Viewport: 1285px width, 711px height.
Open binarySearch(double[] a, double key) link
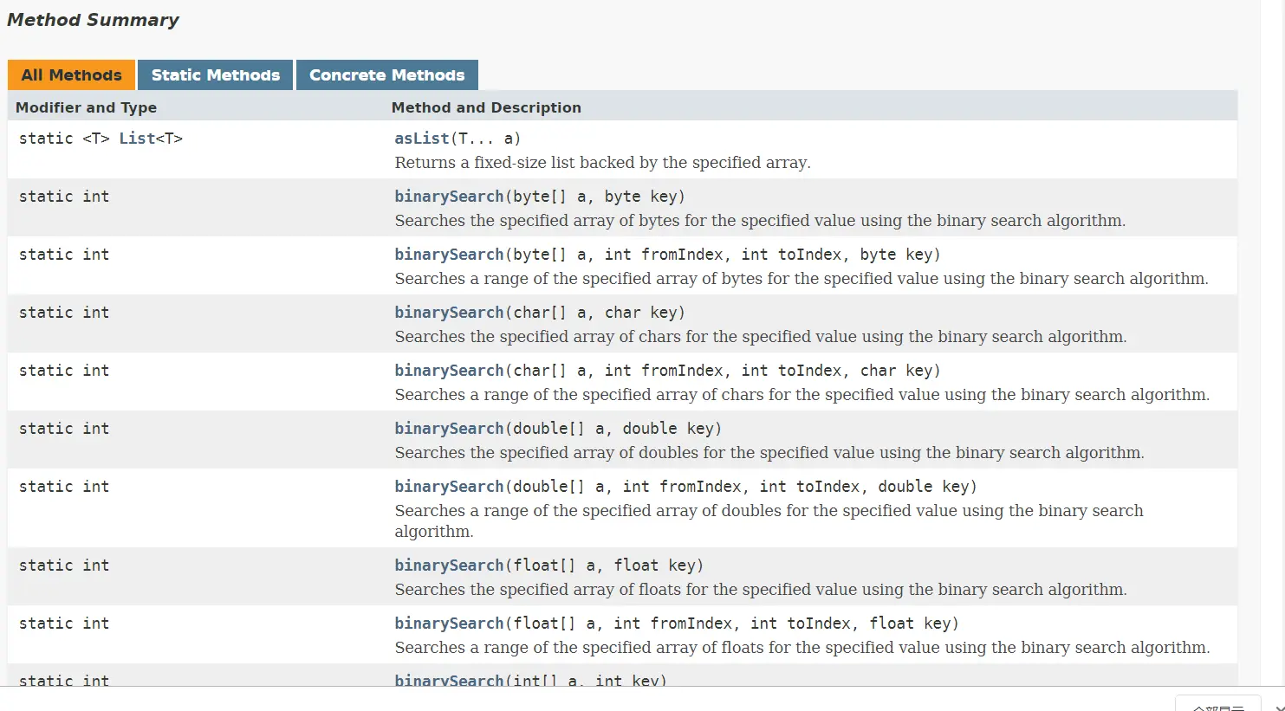click(x=449, y=429)
